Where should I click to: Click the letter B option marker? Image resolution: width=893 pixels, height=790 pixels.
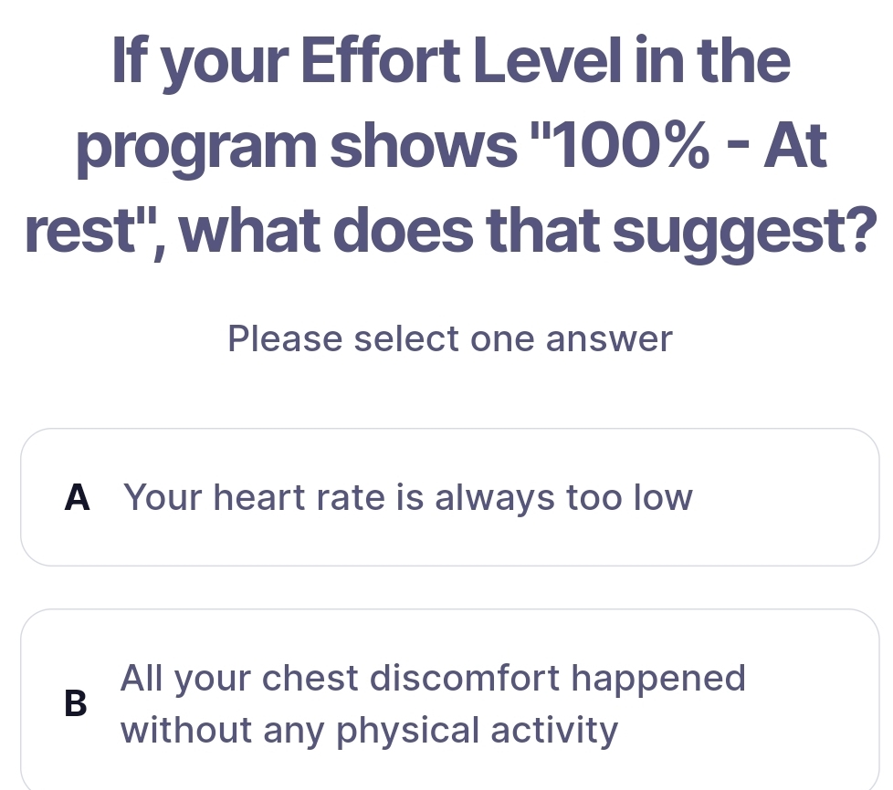tap(79, 704)
